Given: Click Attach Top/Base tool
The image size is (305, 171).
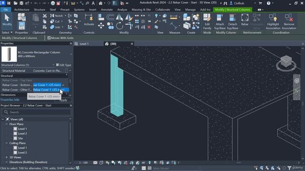Looking at the screenshot, I should click(x=220, y=21).
